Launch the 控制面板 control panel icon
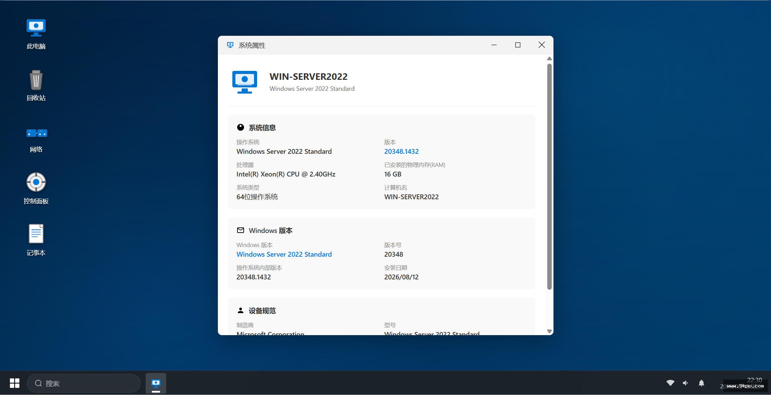This screenshot has height=395, width=771. pyautogui.click(x=36, y=189)
